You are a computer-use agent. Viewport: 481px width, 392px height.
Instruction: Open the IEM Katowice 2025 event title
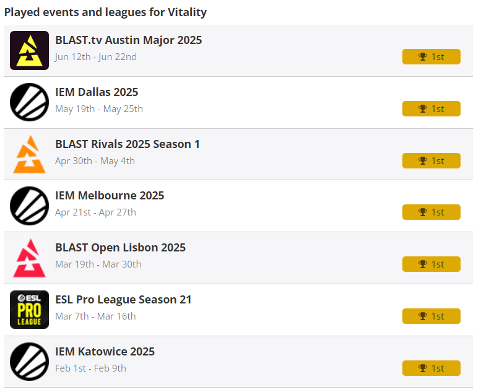105,352
